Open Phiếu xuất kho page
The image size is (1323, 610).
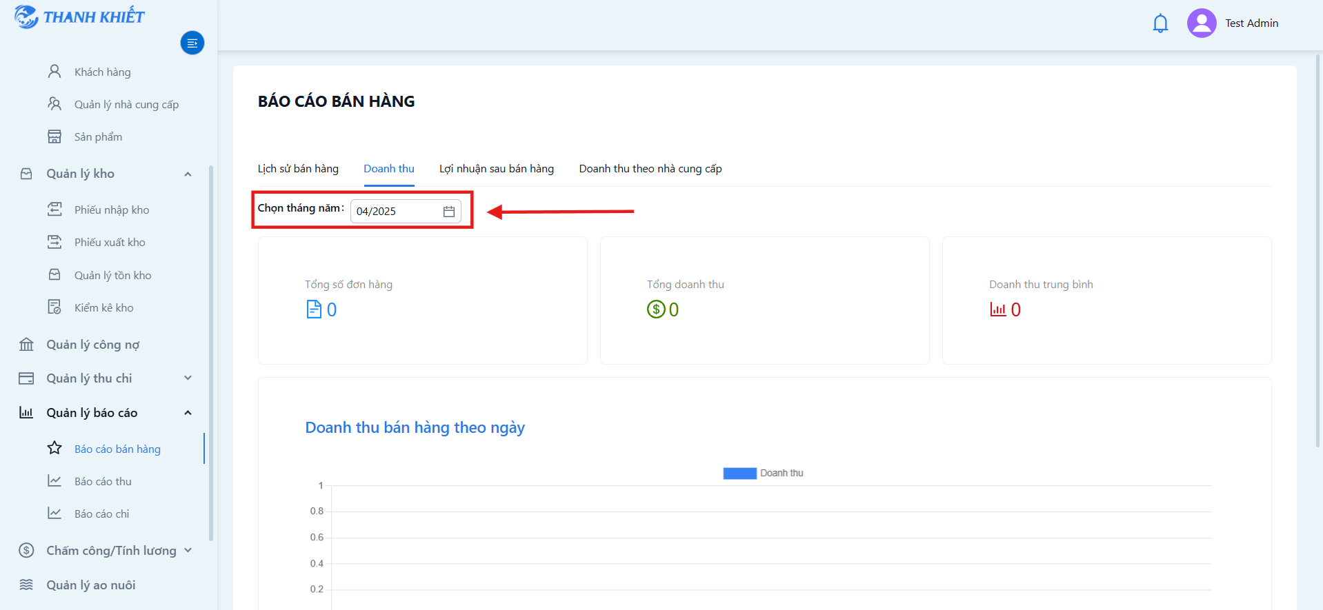110,242
